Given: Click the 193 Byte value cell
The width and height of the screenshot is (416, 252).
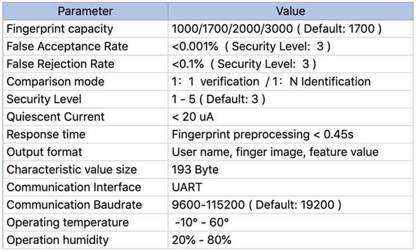Looking at the screenshot, I should coord(195,170).
